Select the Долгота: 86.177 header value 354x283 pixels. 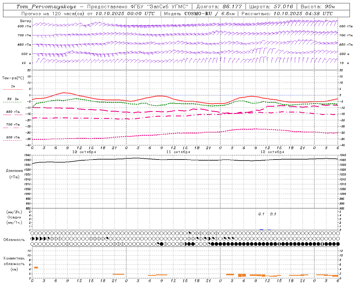(219, 7)
